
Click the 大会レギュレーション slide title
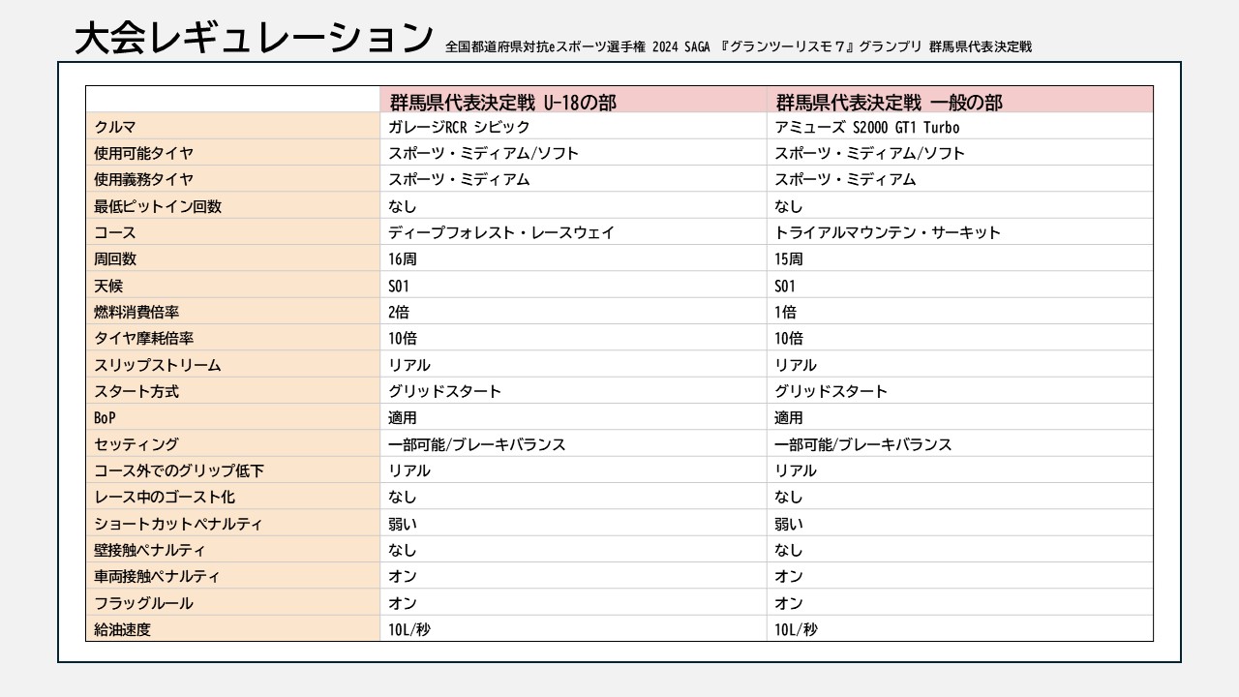(x=254, y=38)
